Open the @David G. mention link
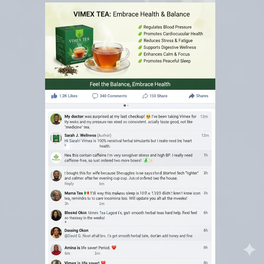Viewport: 264px width, 264px height. point(73,236)
